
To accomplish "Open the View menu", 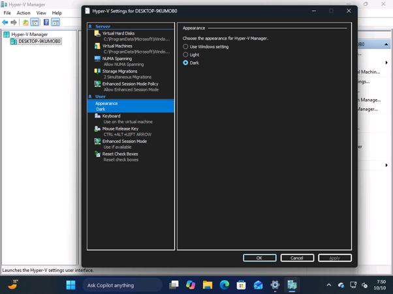I will [41, 13].
